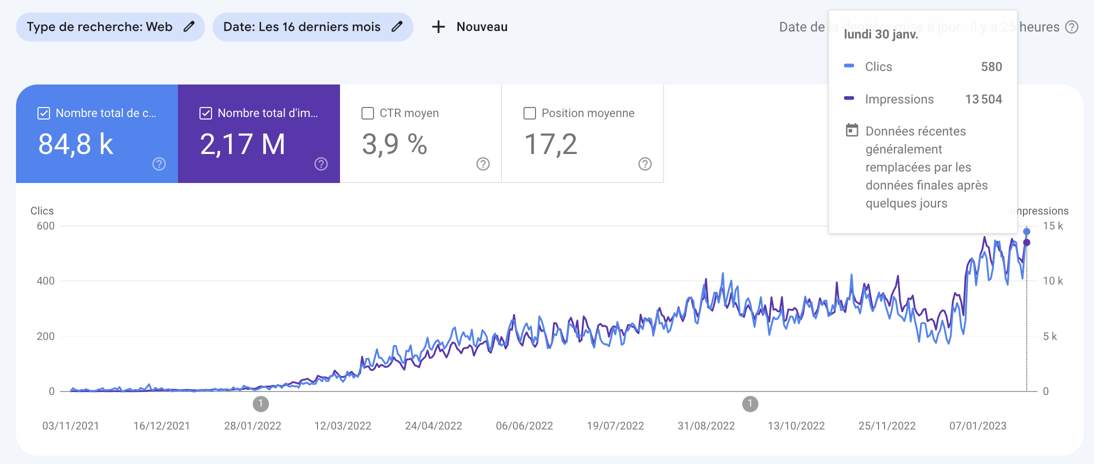Open help icon in Position moyenne card

tap(645, 164)
